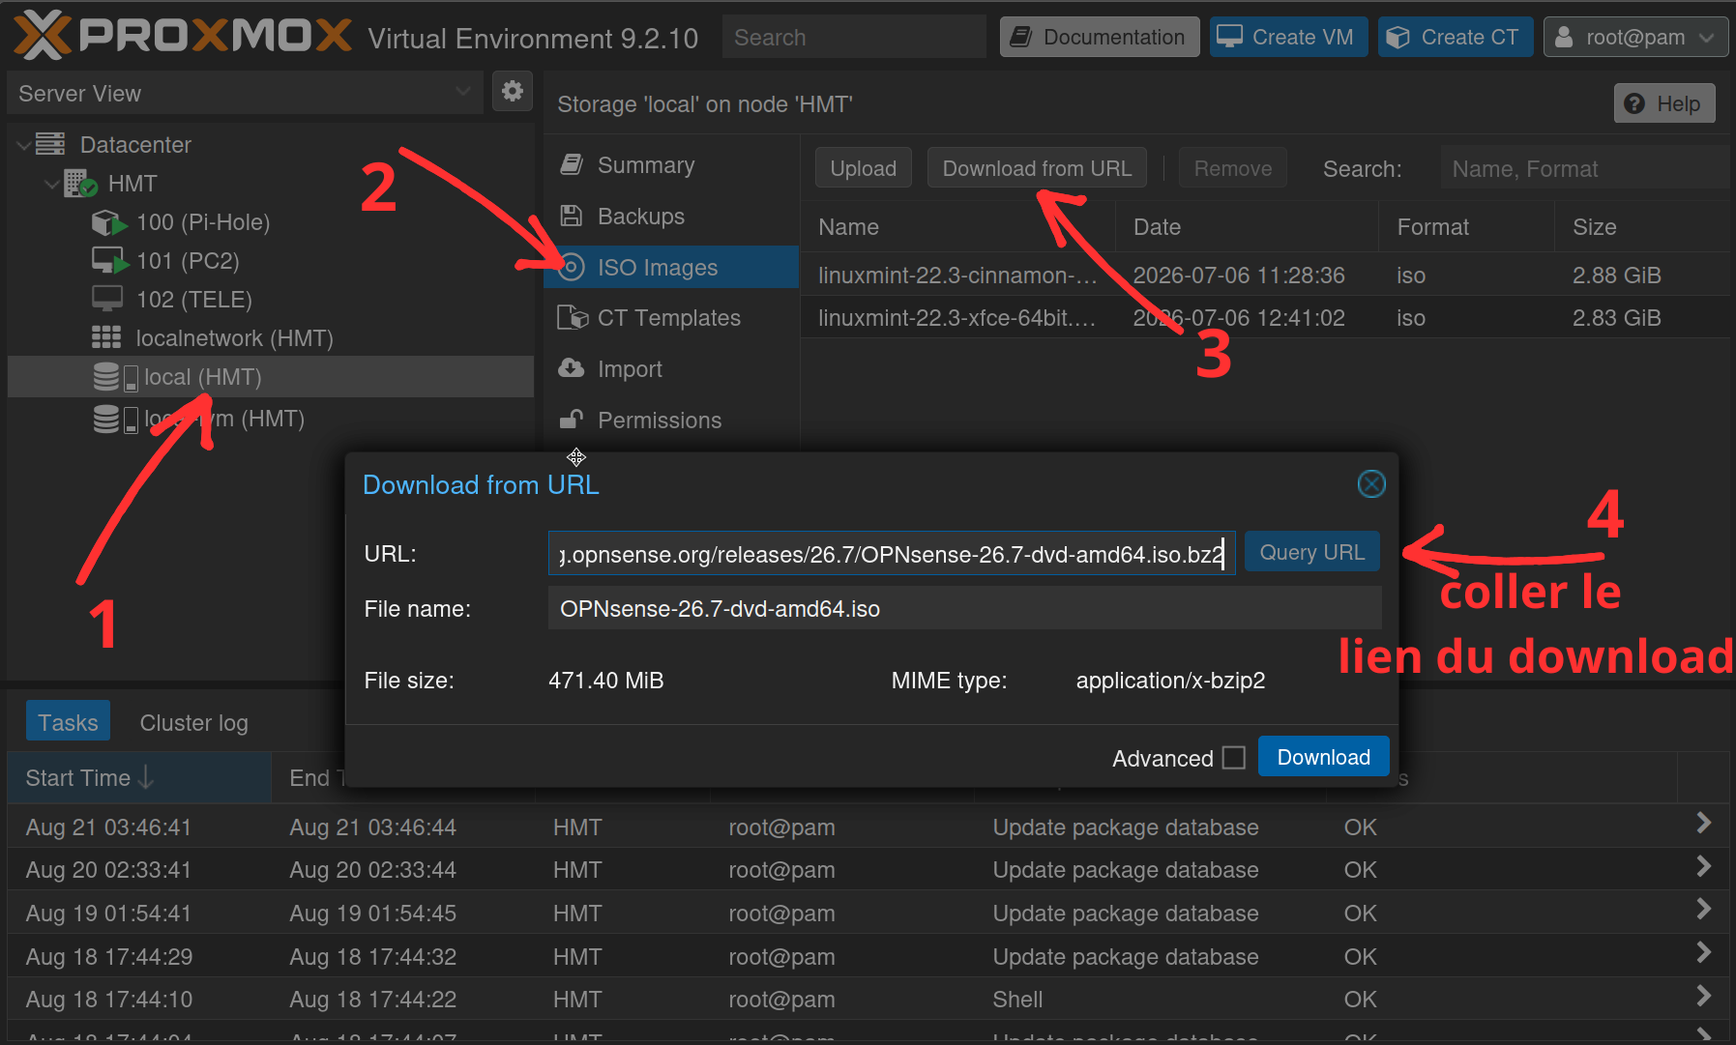Select the Aug 21 03:46:41 task row
Viewport: 1736px width, 1045px height.
[x=868, y=827]
